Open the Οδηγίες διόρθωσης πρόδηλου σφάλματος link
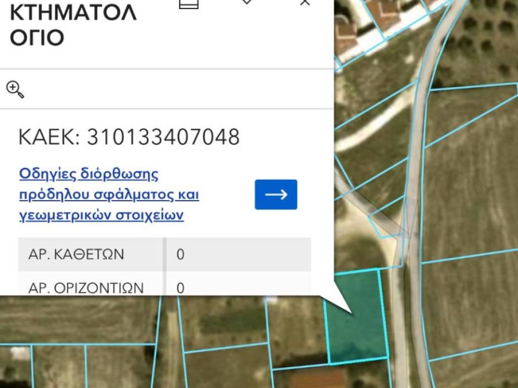Image resolution: width=518 pixels, height=388 pixels. [109, 195]
